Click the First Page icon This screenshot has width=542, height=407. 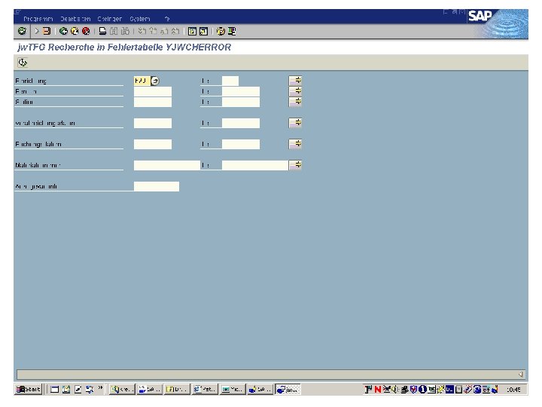point(142,31)
